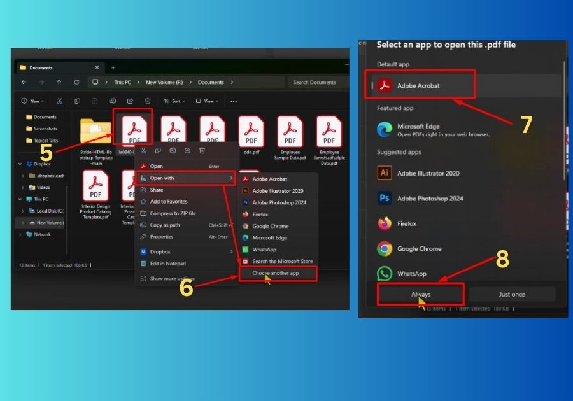Choose Adobe Acrobat in Default app section
573x401 pixels.
pos(465,86)
